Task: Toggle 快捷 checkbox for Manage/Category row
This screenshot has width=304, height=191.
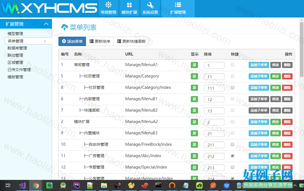Action: (233, 76)
